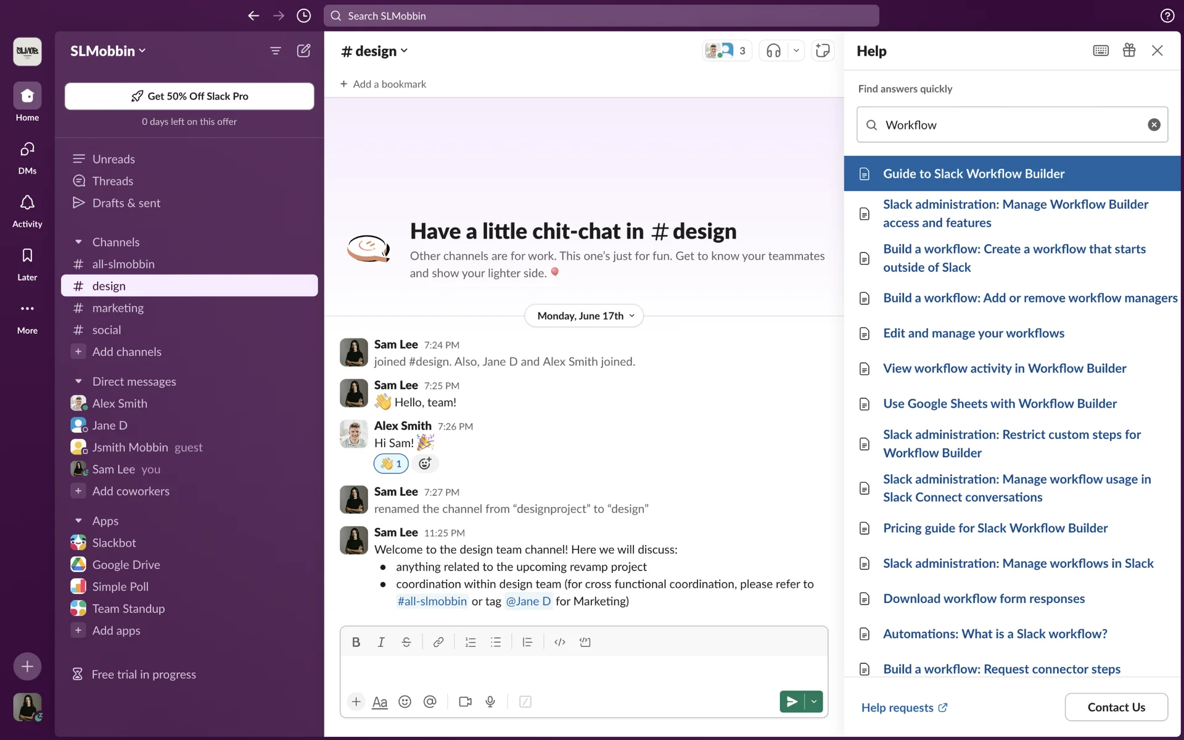This screenshot has height=740, width=1184.
Task: Record a video clip
Action: pos(465,702)
